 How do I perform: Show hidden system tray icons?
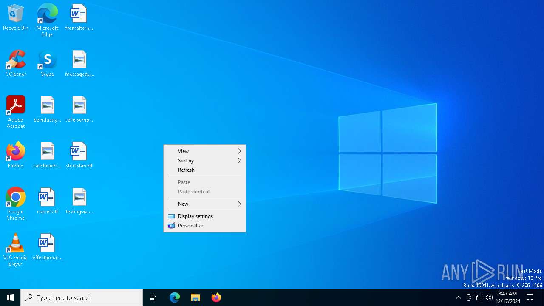point(458,297)
